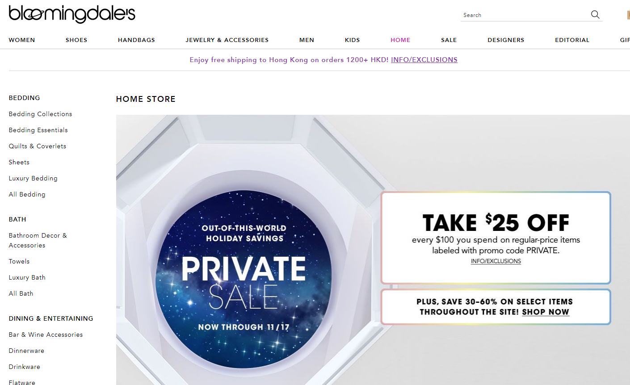The width and height of the screenshot is (630, 385).
Task: Go to HANDBAGS category
Action: point(136,40)
